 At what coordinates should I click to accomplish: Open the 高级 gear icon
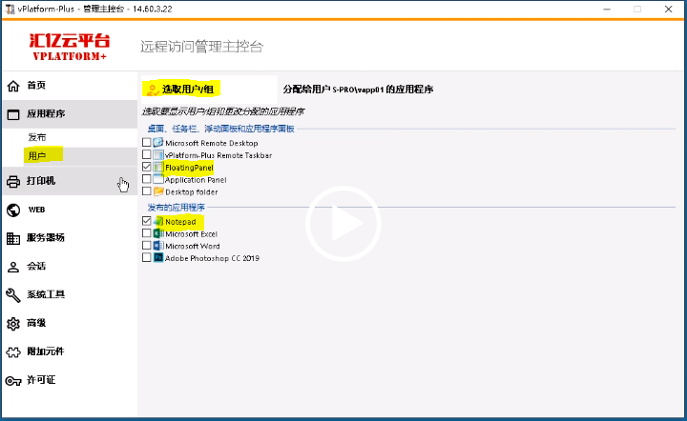pyautogui.click(x=13, y=324)
